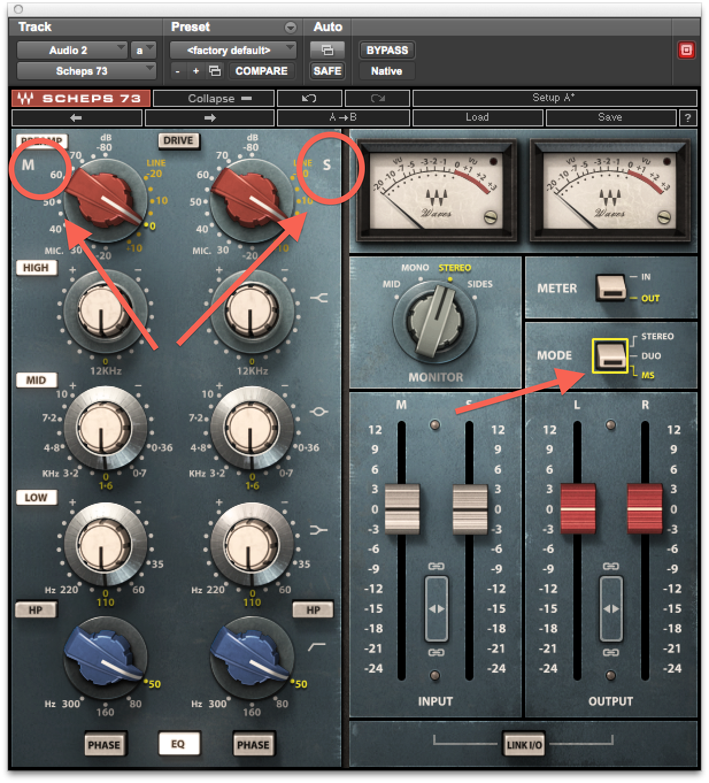
Task: Click the left low frequency knob
Action: 105,545
